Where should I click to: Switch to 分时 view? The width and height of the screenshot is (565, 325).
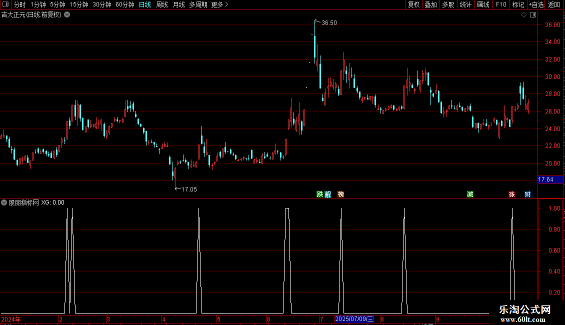coord(19,4)
